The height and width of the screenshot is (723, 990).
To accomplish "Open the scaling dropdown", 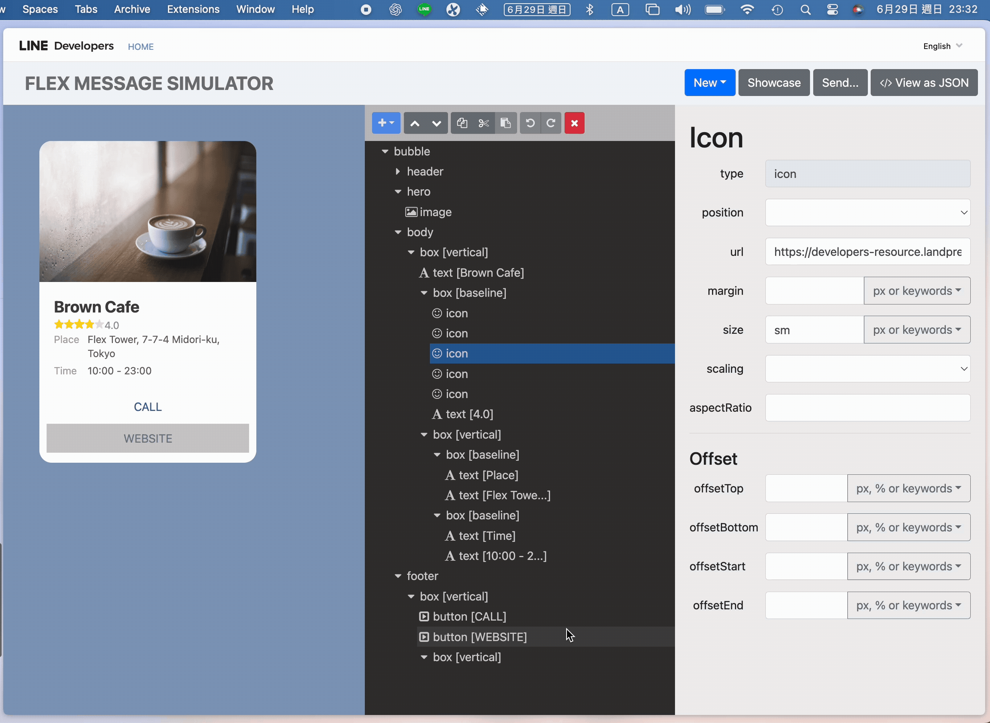I will [867, 369].
